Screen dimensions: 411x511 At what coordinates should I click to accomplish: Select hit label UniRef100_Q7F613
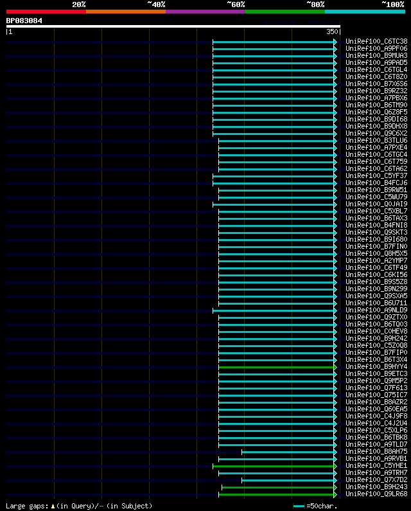pos(376,388)
